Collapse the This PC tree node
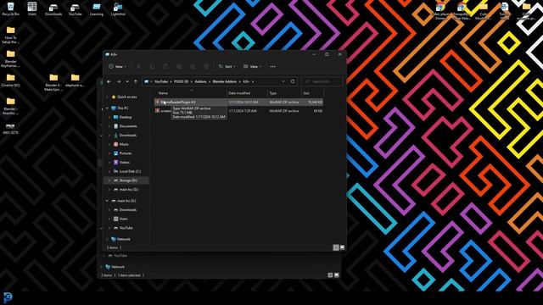543x305 pixels. point(107,108)
